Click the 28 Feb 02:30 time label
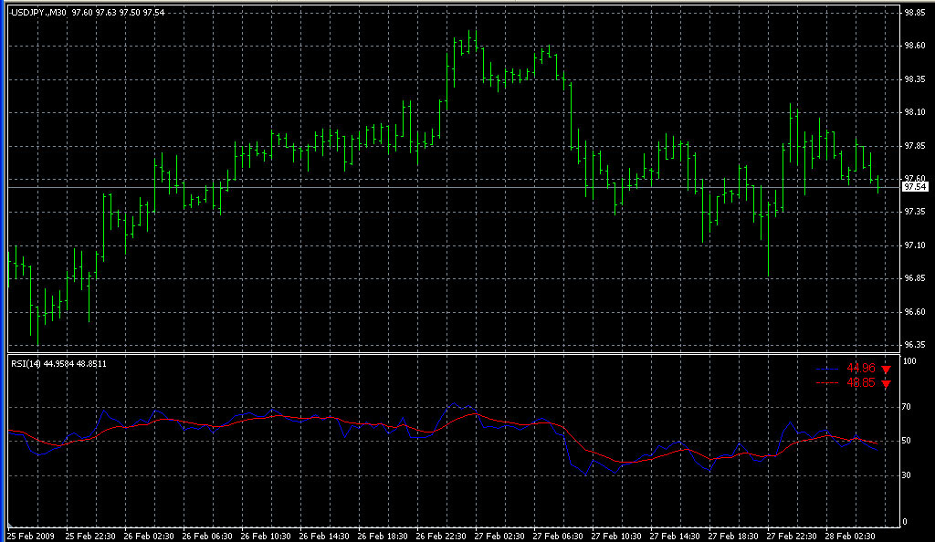 pos(850,536)
